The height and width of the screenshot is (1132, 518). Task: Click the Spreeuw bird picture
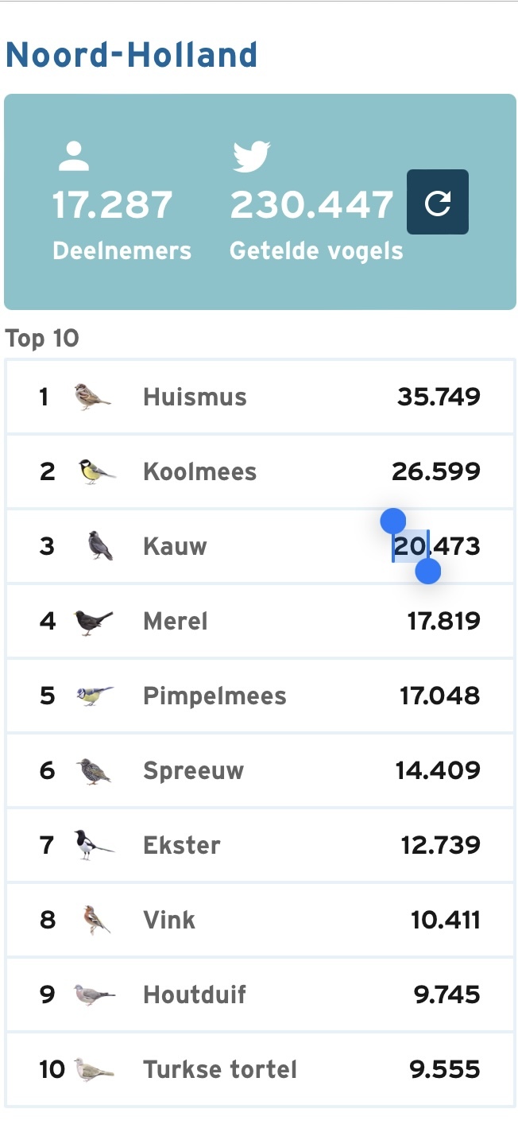(94, 771)
